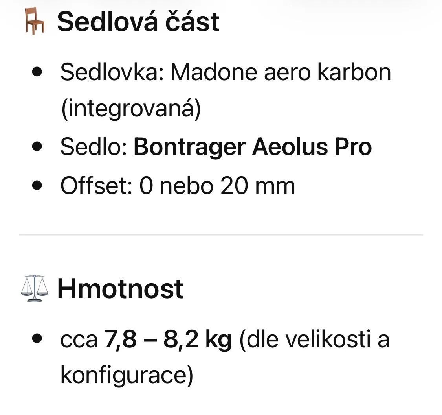
Task: Click the balance scales emoji icon
Action: tap(34, 289)
